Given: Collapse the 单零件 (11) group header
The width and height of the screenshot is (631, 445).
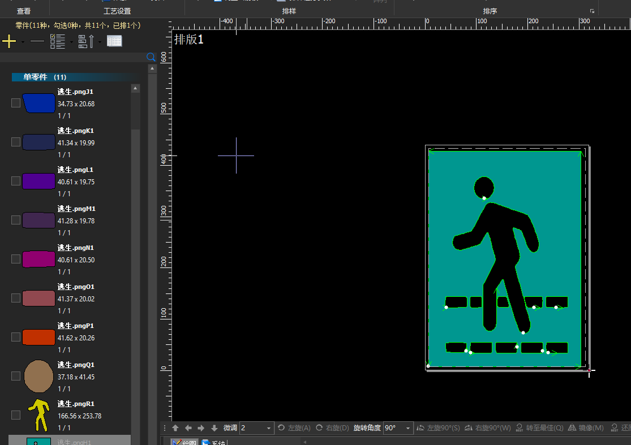Looking at the screenshot, I should pyautogui.click(x=76, y=77).
